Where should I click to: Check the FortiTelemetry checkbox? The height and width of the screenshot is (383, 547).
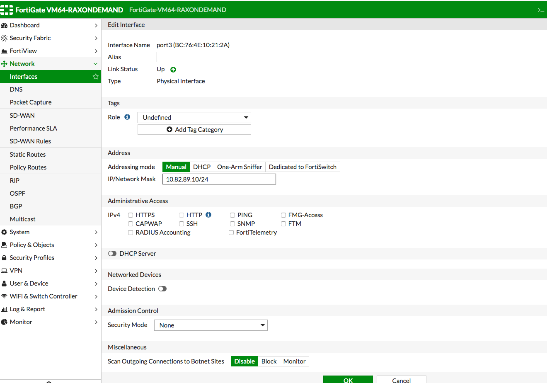tap(231, 233)
